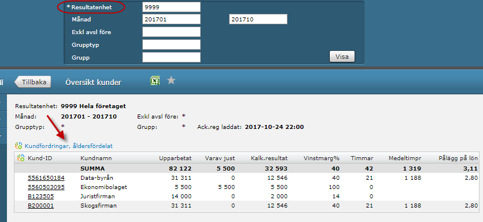Open customer B123505 link

click(40, 196)
